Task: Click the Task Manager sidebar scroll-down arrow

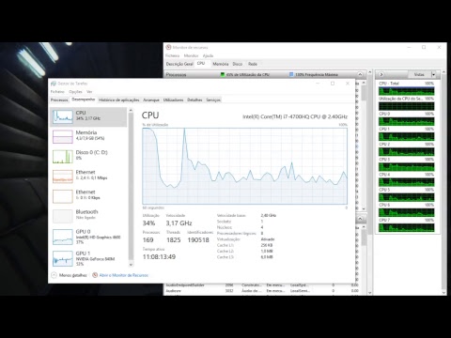Action: click(x=131, y=265)
